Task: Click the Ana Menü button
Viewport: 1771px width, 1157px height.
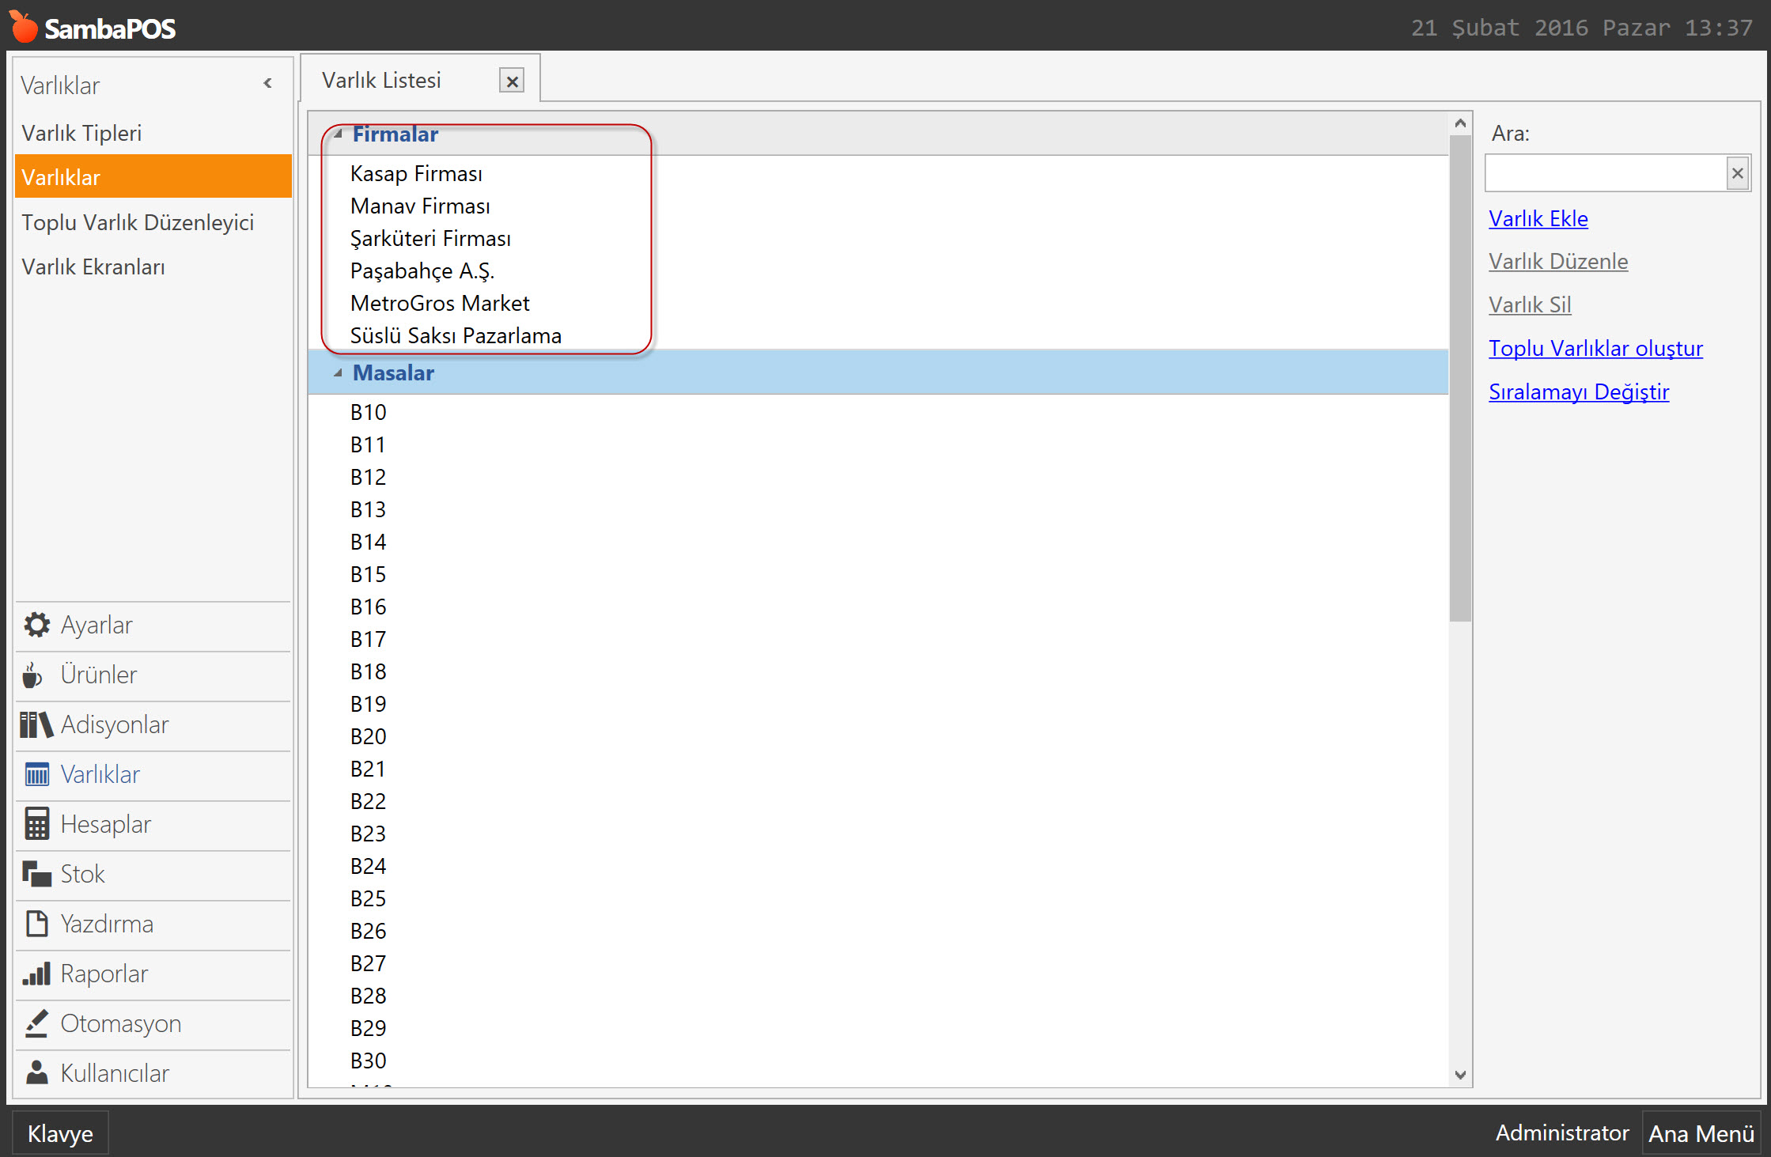Action: 1701,1133
